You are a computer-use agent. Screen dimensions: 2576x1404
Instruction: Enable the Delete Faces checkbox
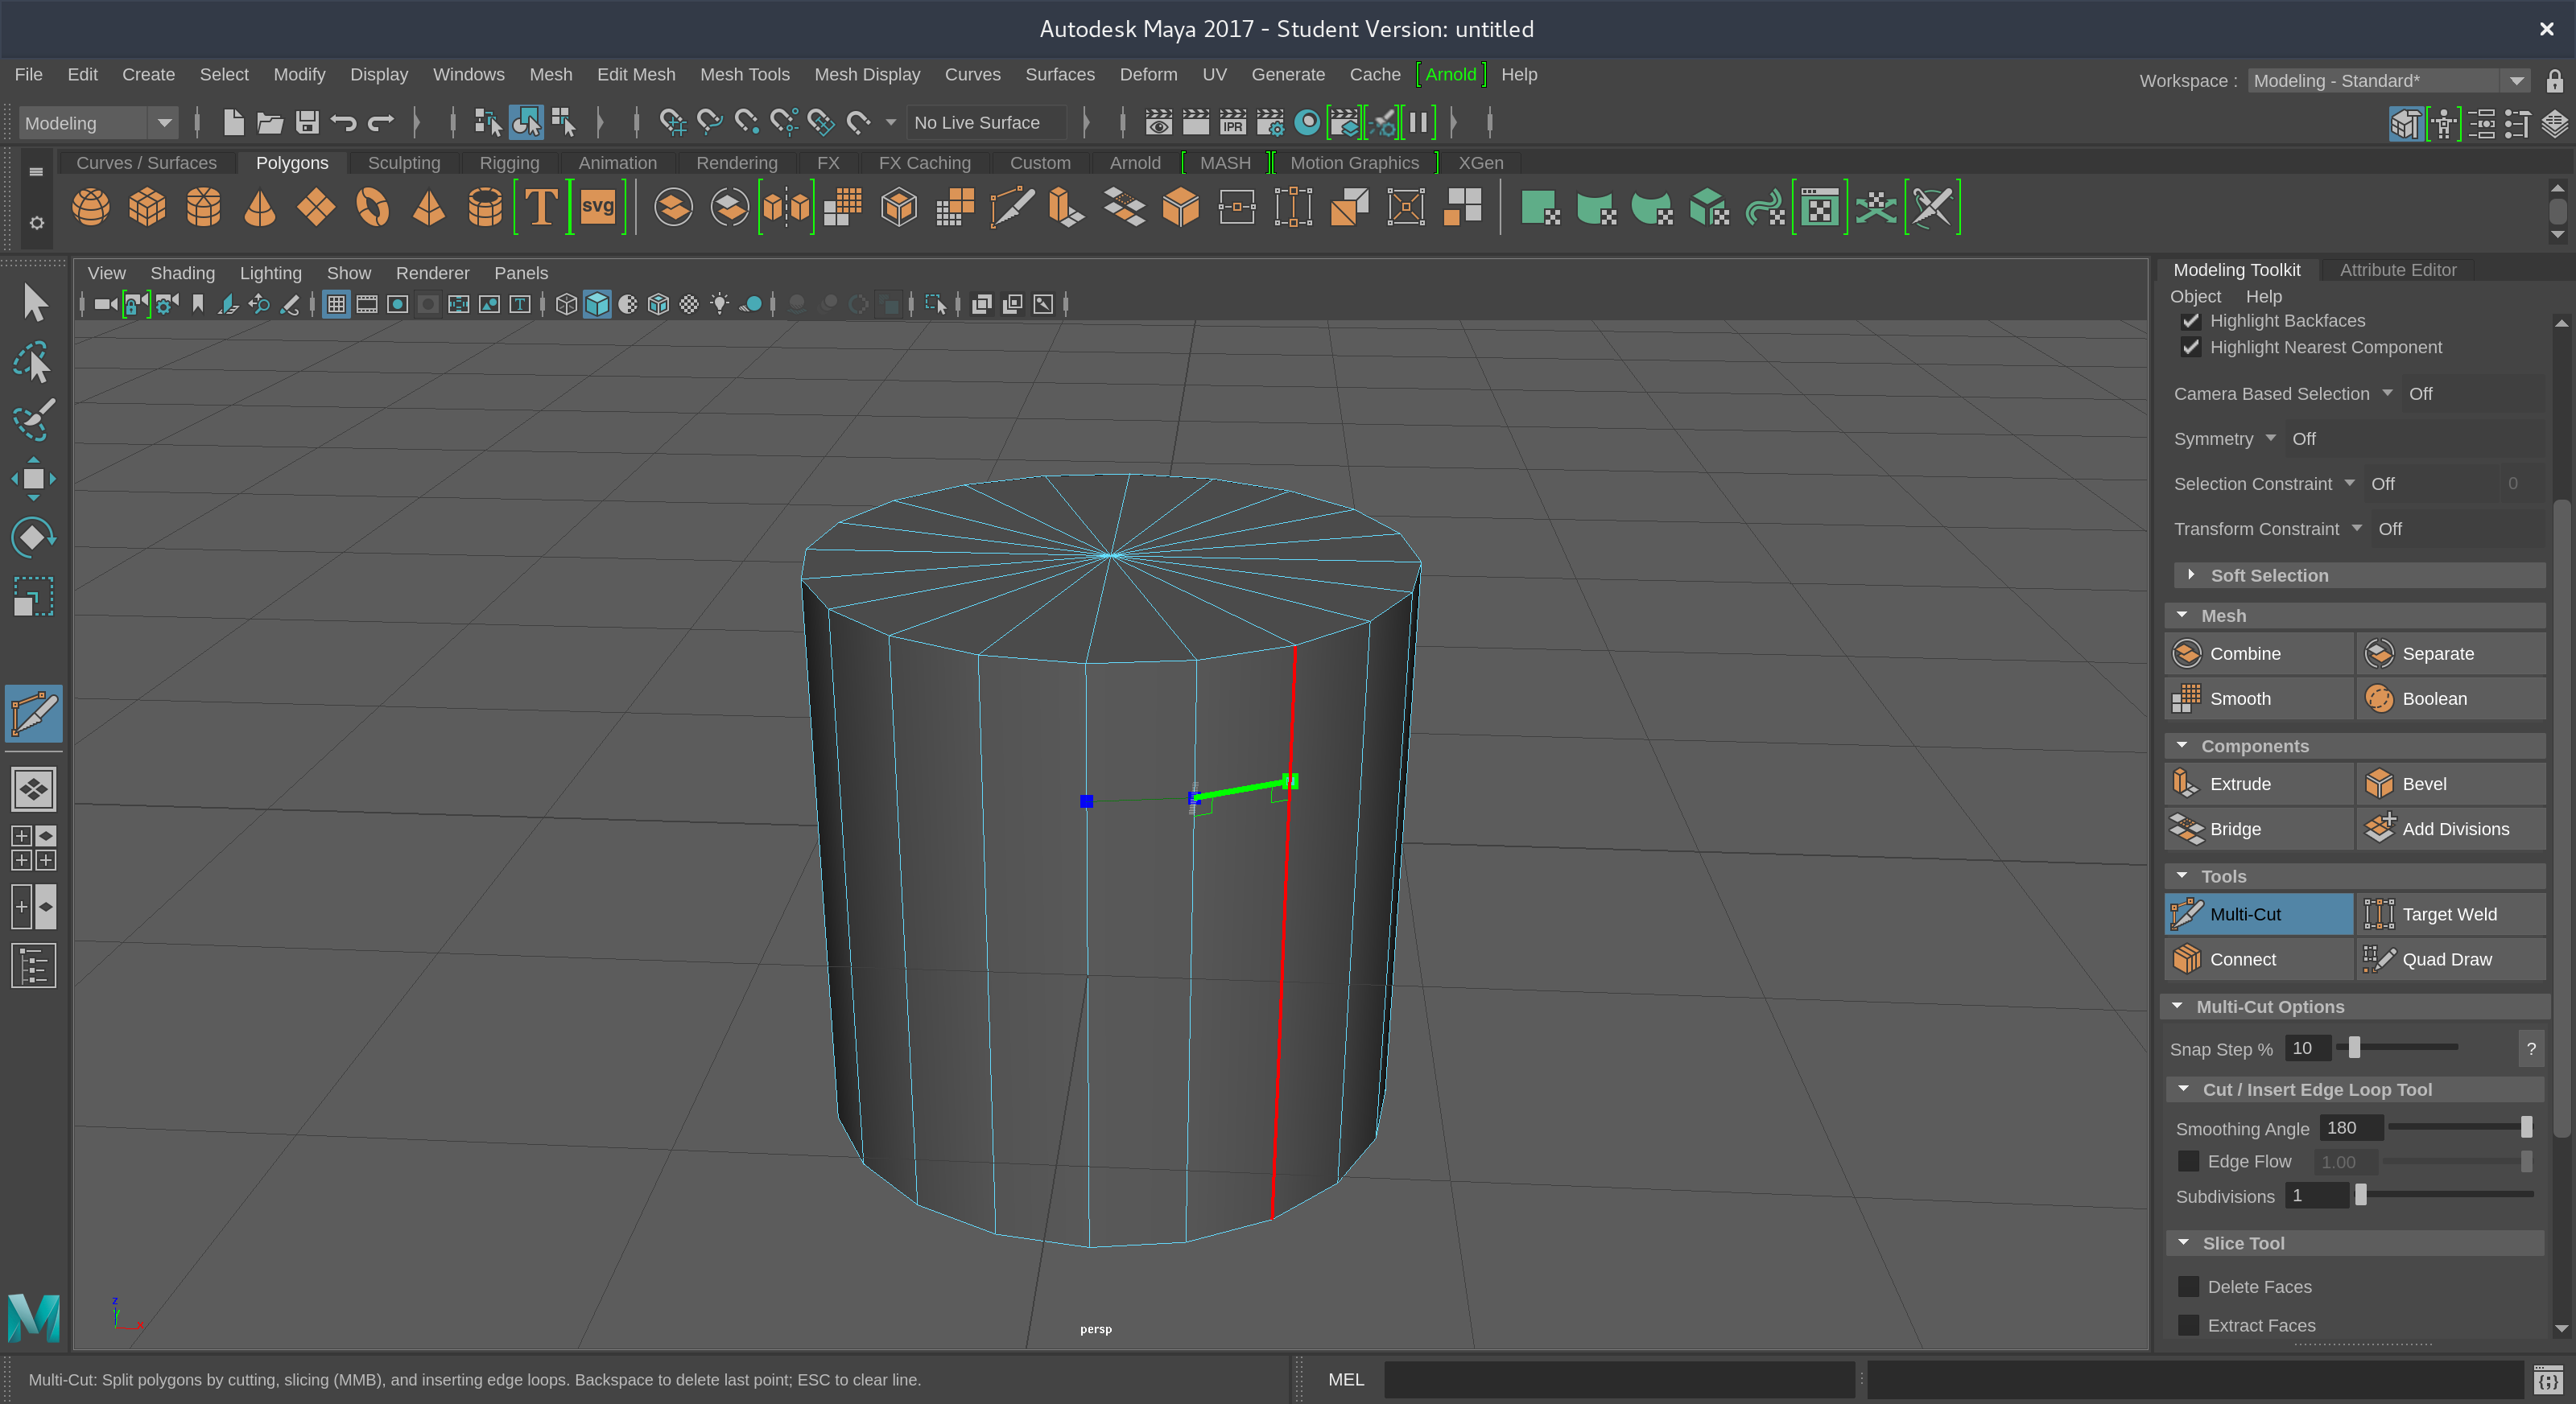(2189, 1287)
